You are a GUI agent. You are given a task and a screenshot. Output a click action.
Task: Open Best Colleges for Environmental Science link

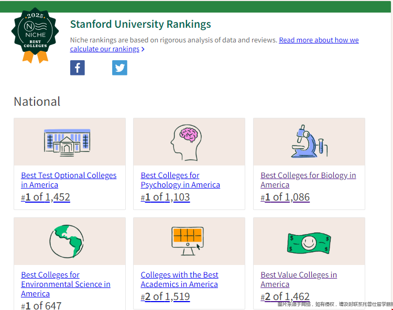(65, 284)
